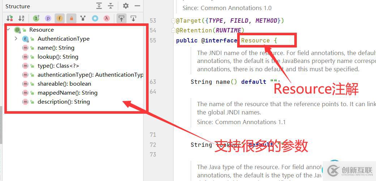376x181 pixels.
Task: Select name(): String in Structure tree
Action: (56, 48)
